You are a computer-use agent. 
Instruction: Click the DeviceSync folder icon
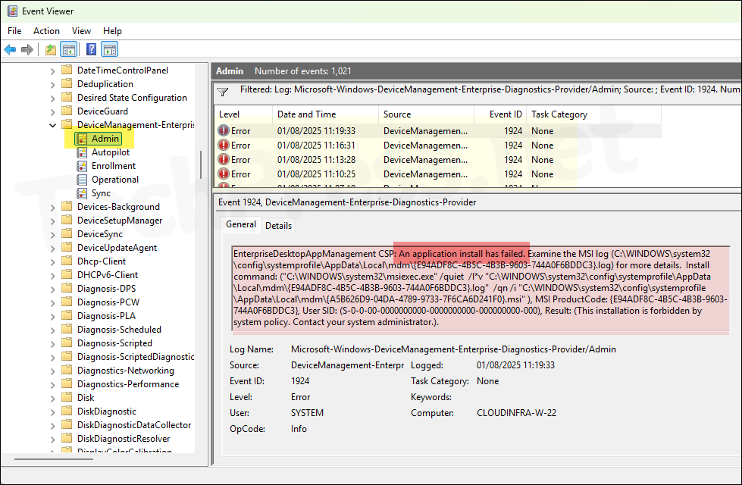click(67, 233)
